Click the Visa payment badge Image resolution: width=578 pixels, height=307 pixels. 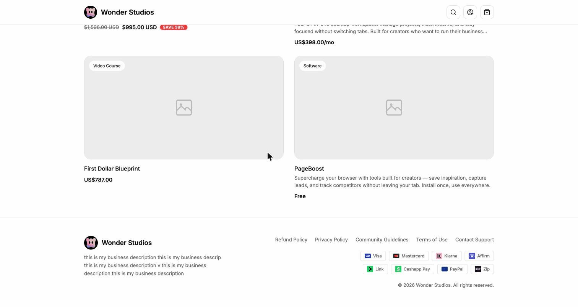pos(373,256)
